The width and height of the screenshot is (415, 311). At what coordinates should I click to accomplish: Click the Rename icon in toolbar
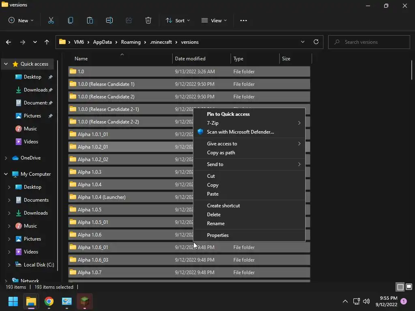pyautogui.click(x=109, y=20)
